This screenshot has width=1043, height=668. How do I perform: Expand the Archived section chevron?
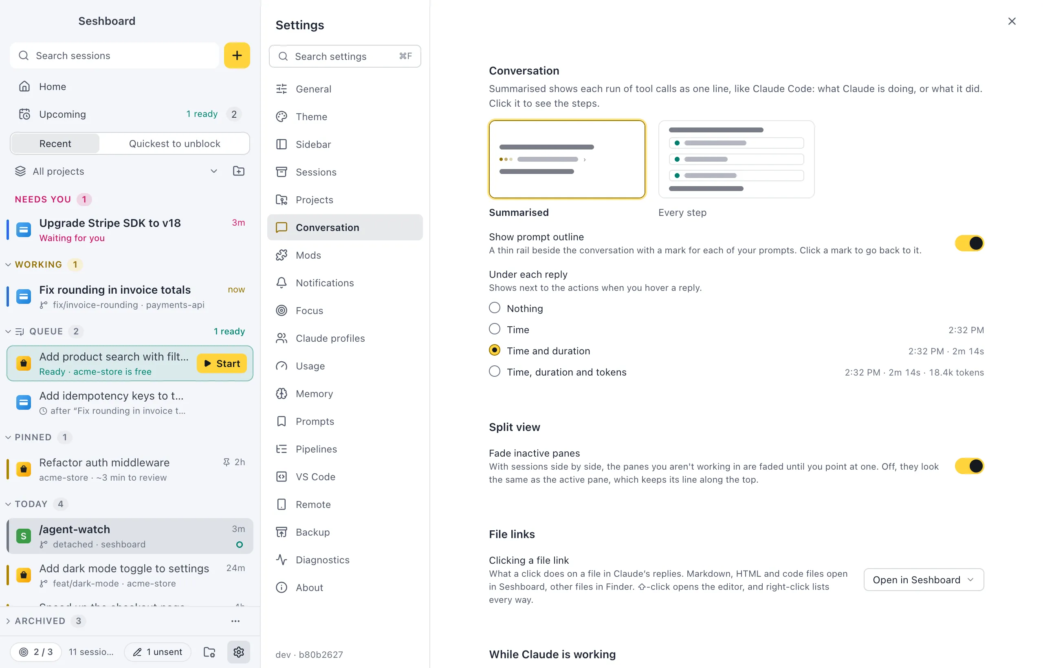coord(8,621)
